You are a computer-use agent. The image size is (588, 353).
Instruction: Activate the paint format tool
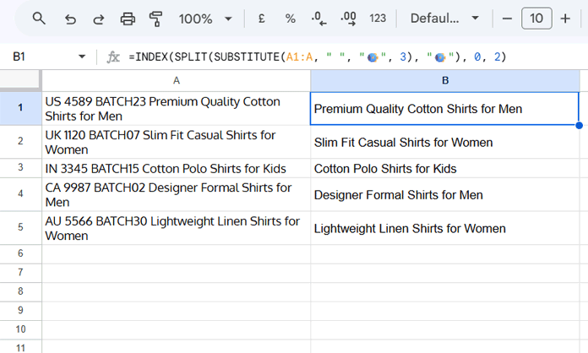[155, 19]
